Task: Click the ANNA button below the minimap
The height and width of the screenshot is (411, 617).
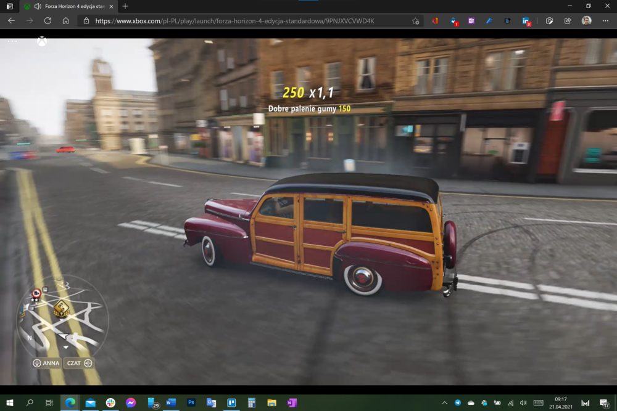Action: (46, 363)
